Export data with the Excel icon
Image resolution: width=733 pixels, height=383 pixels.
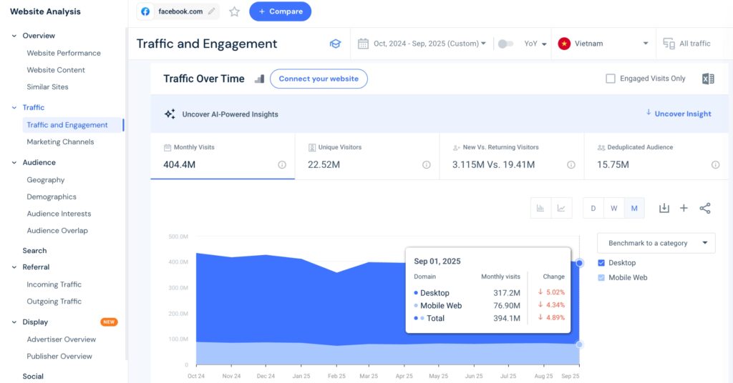click(708, 79)
